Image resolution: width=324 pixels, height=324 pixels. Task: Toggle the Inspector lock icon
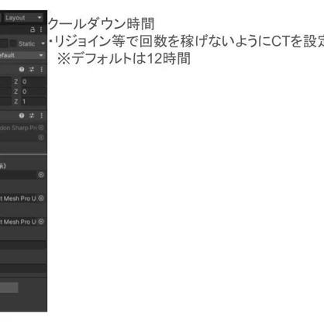pos(33,29)
